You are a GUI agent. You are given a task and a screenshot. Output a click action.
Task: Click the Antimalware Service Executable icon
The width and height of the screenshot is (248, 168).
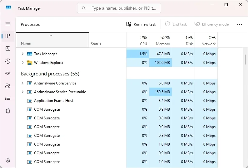pyautogui.click(x=30, y=92)
